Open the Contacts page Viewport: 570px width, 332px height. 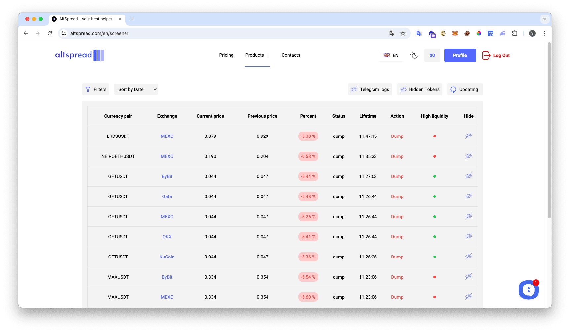tap(291, 55)
